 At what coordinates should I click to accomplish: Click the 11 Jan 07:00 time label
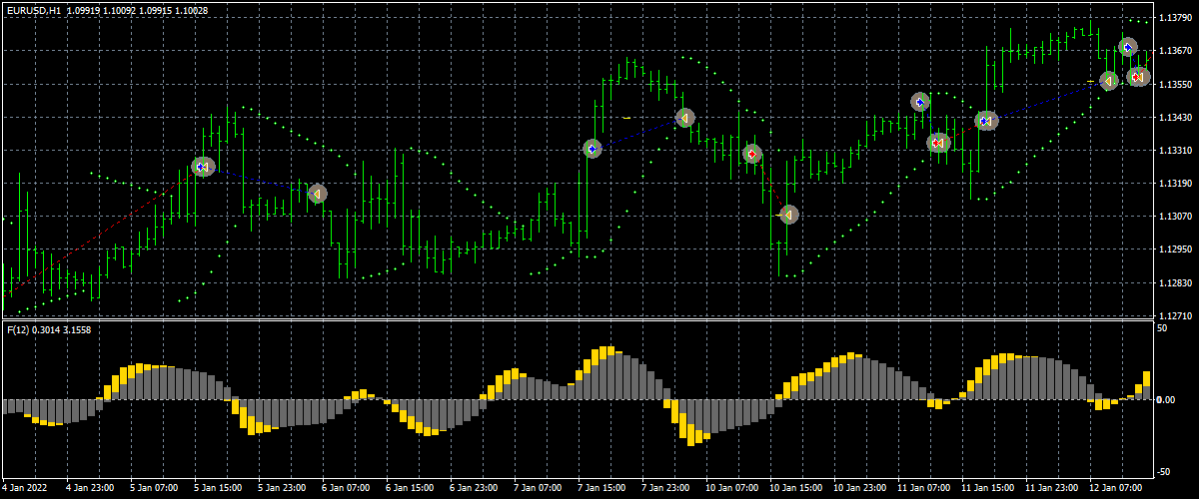click(x=922, y=489)
